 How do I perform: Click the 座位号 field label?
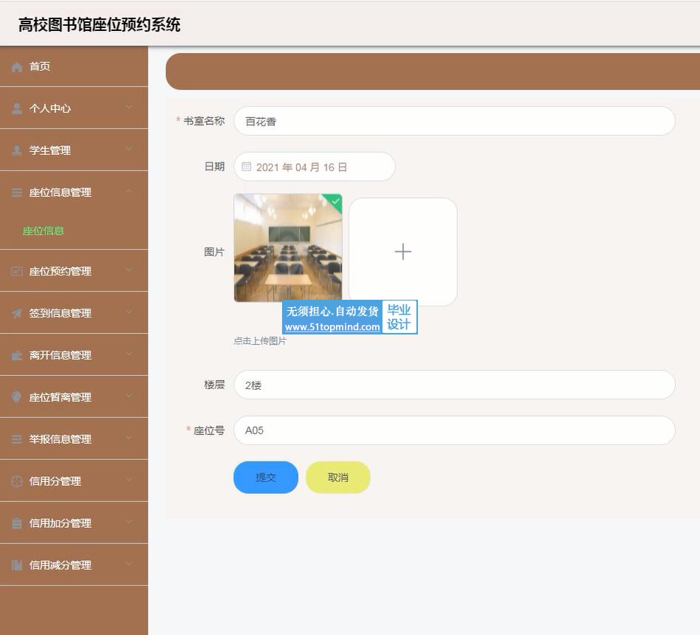click(x=209, y=430)
